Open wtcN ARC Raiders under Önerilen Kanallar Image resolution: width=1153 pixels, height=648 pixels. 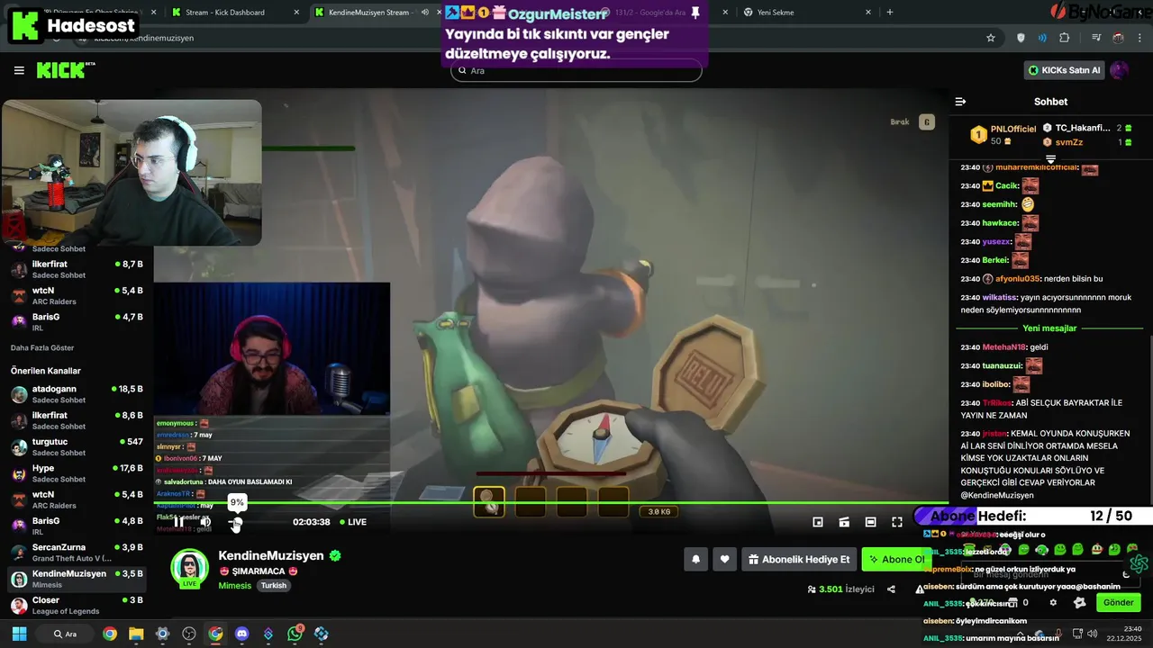[x=77, y=499]
